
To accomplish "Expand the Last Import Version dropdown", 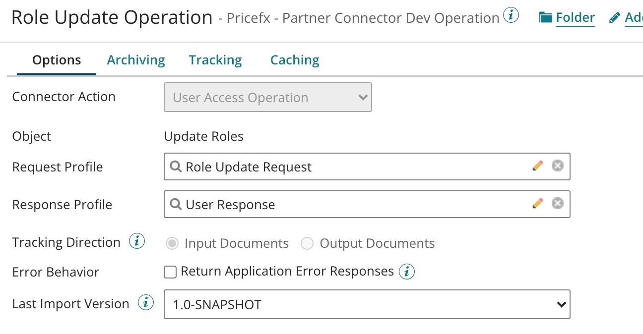I will point(367,304).
